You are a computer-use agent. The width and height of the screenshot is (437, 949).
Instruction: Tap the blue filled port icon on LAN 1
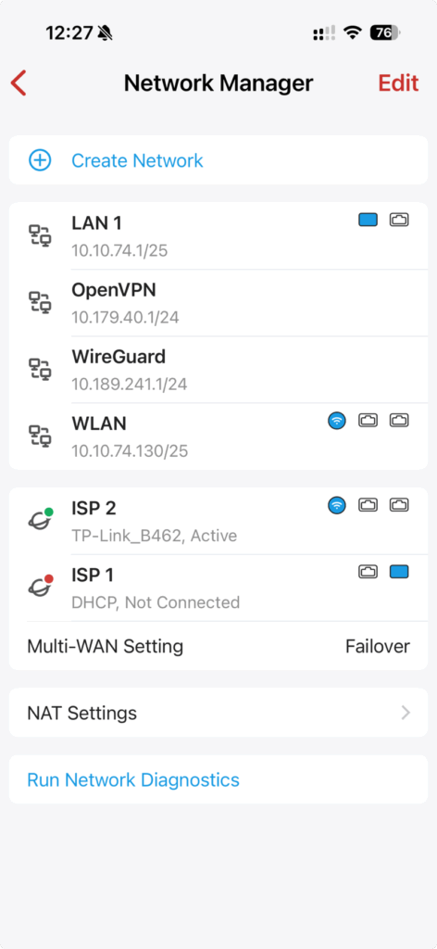pyautogui.click(x=368, y=219)
